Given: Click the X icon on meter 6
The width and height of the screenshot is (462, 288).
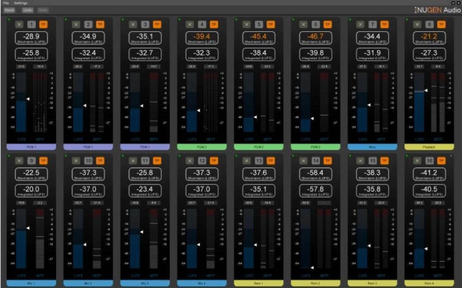Looking at the screenshot, I should 304,25.
